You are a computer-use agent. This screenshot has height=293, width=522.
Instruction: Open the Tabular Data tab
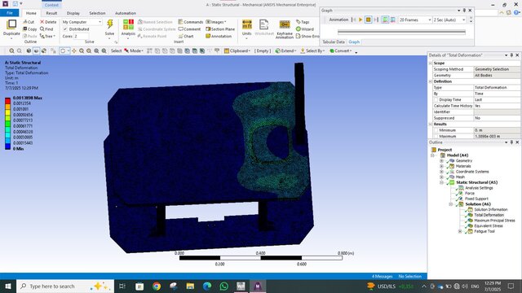click(334, 42)
